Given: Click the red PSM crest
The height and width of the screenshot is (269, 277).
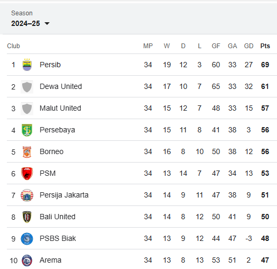Looking at the screenshot, I should (27, 174).
